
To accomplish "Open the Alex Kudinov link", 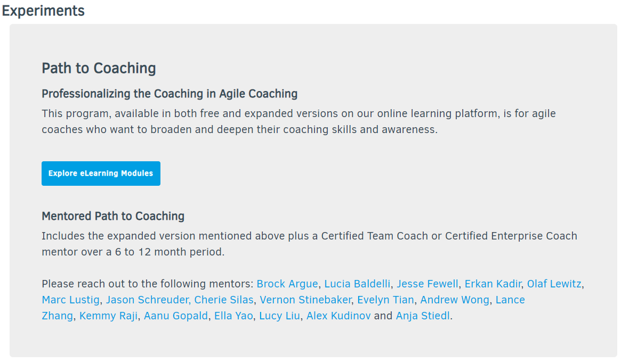I will [338, 316].
